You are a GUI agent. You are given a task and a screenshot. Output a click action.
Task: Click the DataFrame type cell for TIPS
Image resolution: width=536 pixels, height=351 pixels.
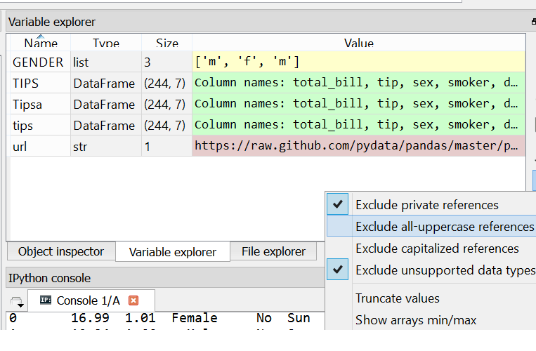pyautogui.click(x=106, y=84)
